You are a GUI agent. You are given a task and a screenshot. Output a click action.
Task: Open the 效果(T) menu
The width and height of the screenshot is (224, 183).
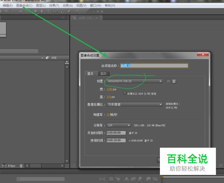coord(54,6)
